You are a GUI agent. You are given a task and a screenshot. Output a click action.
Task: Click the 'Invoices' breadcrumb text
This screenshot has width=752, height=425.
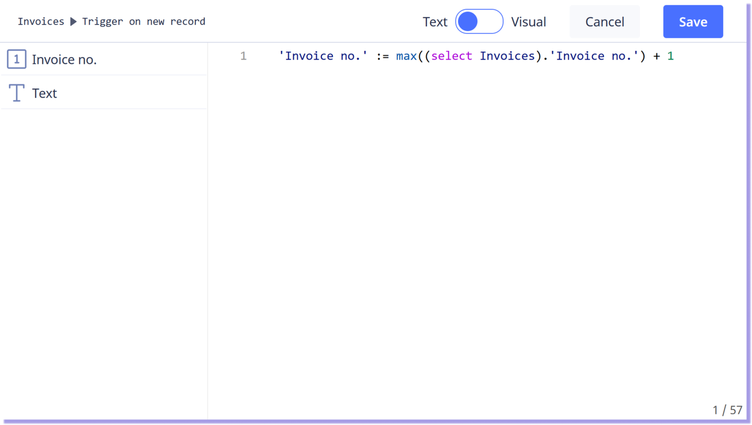[x=41, y=21]
